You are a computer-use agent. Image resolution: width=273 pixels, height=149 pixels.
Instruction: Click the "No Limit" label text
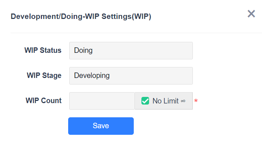click(x=165, y=101)
